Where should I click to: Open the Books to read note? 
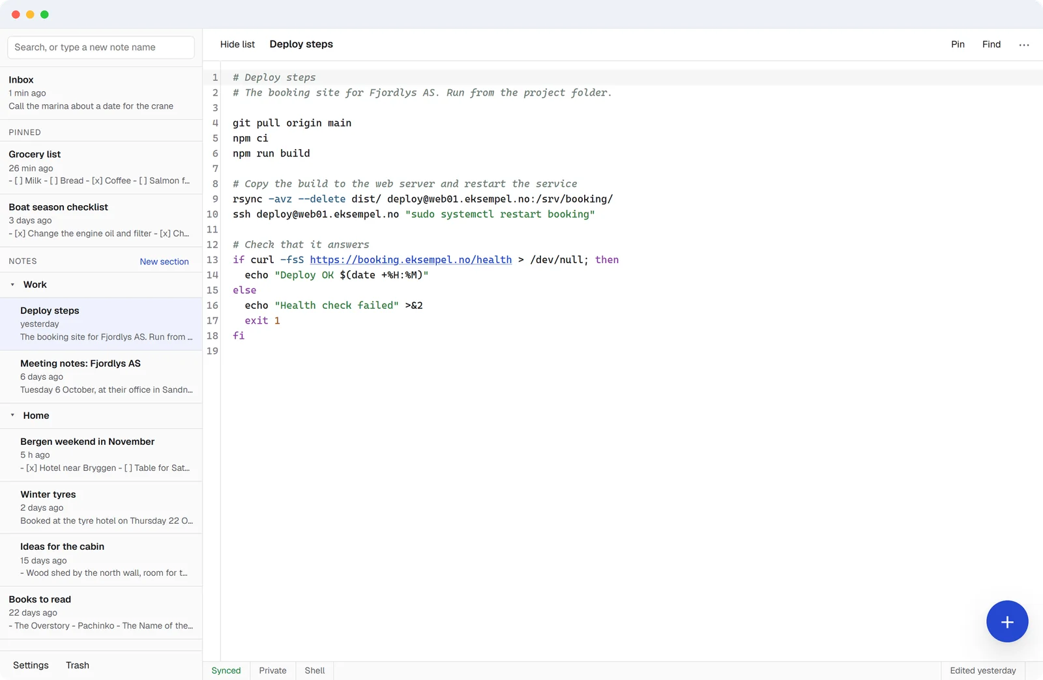click(101, 612)
